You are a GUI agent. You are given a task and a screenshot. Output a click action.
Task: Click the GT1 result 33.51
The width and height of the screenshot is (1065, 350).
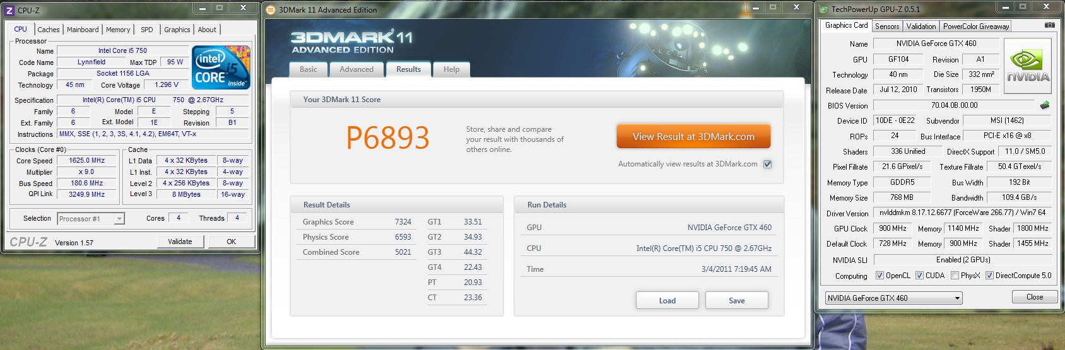pos(473,222)
